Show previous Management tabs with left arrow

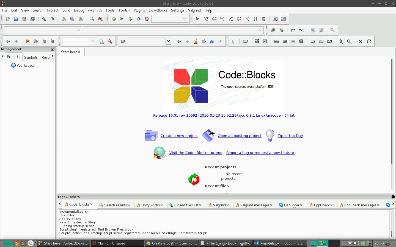pyautogui.click(x=3, y=56)
